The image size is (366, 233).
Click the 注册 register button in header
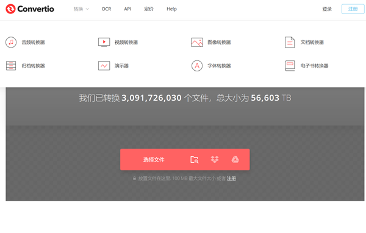pyautogui.click(x=353, y=9)
